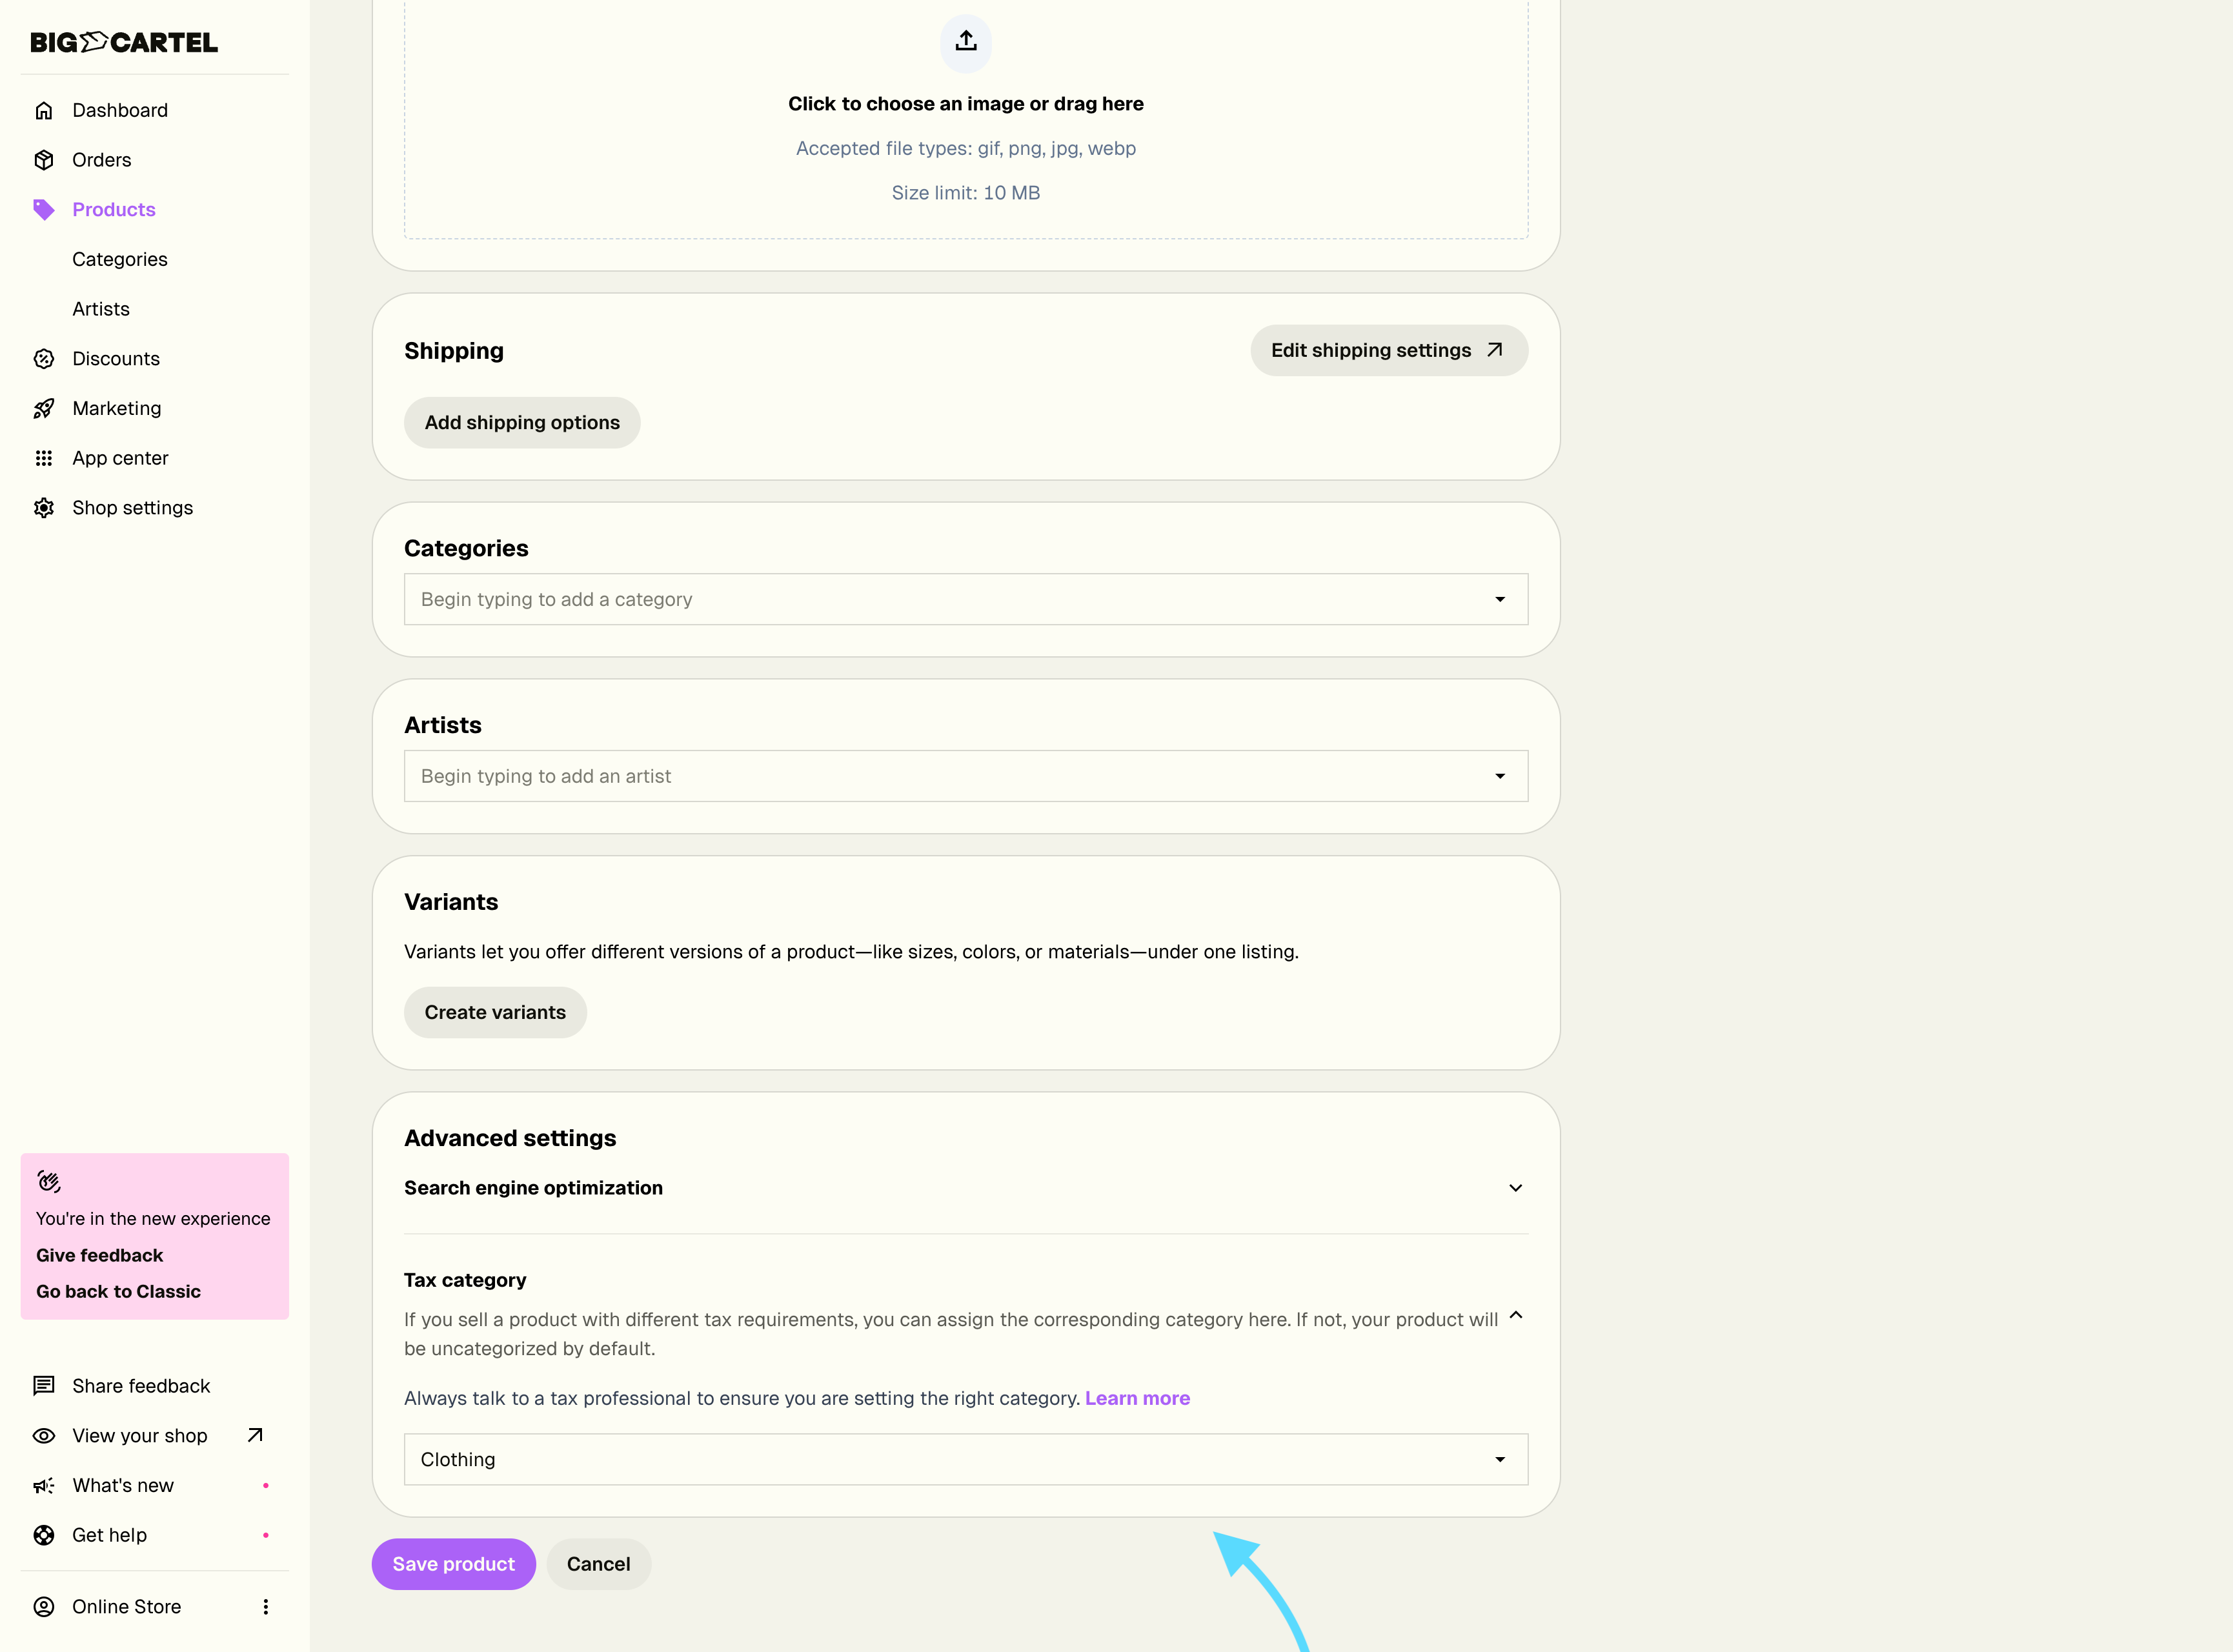Screen dimensions: 2233x1652
Task: Click the Orders box icon
Action: [44, 160]
